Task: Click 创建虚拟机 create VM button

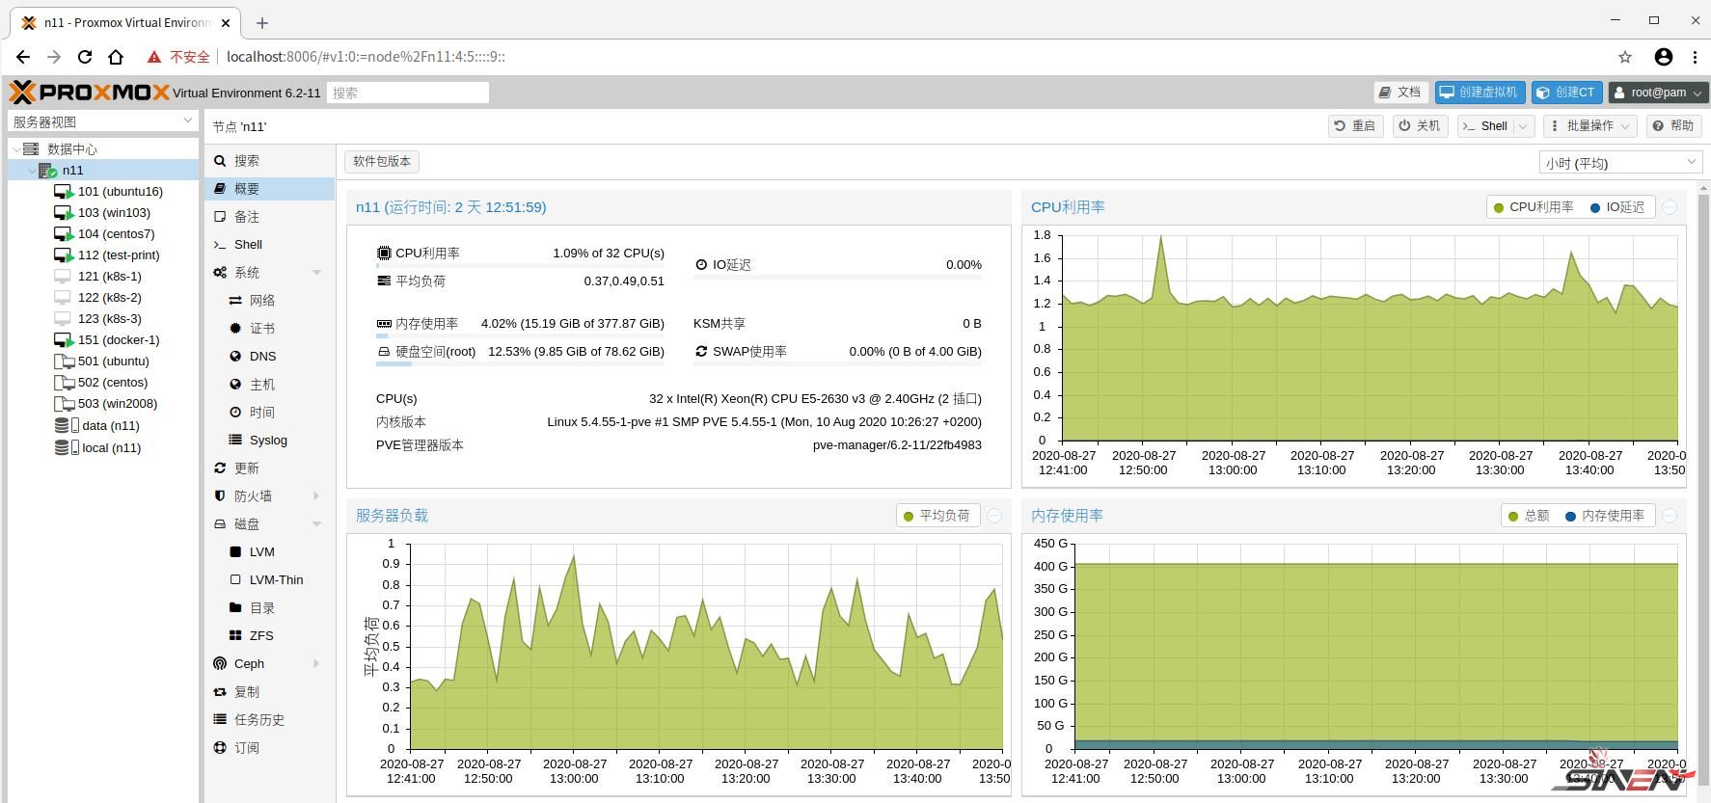Action: 1480,93
